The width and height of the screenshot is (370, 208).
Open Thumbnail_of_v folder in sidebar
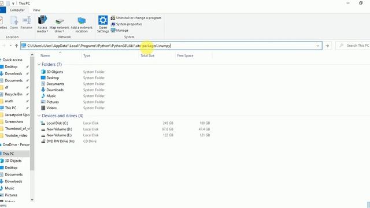pyautogui.click(x=17, y=128)
